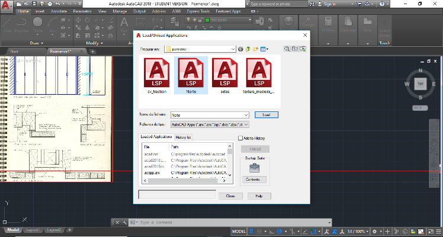Enable the Add to History checkbox
Image resolution: width=443 pixels, height=237 pixels.
pos(240,138)
